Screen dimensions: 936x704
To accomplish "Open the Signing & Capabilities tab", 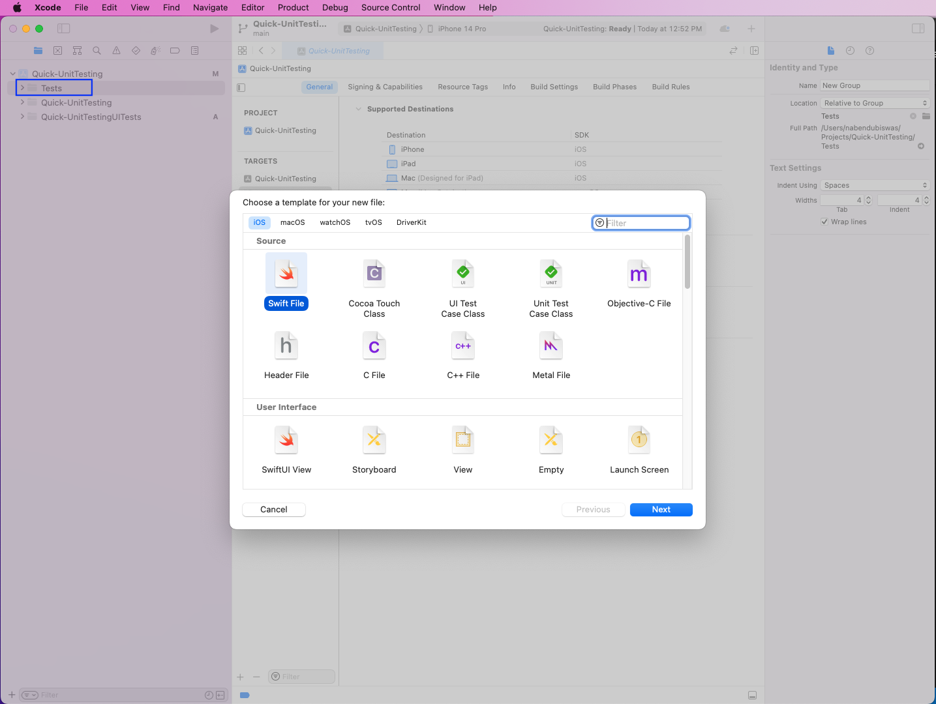I will pos(385,87).
